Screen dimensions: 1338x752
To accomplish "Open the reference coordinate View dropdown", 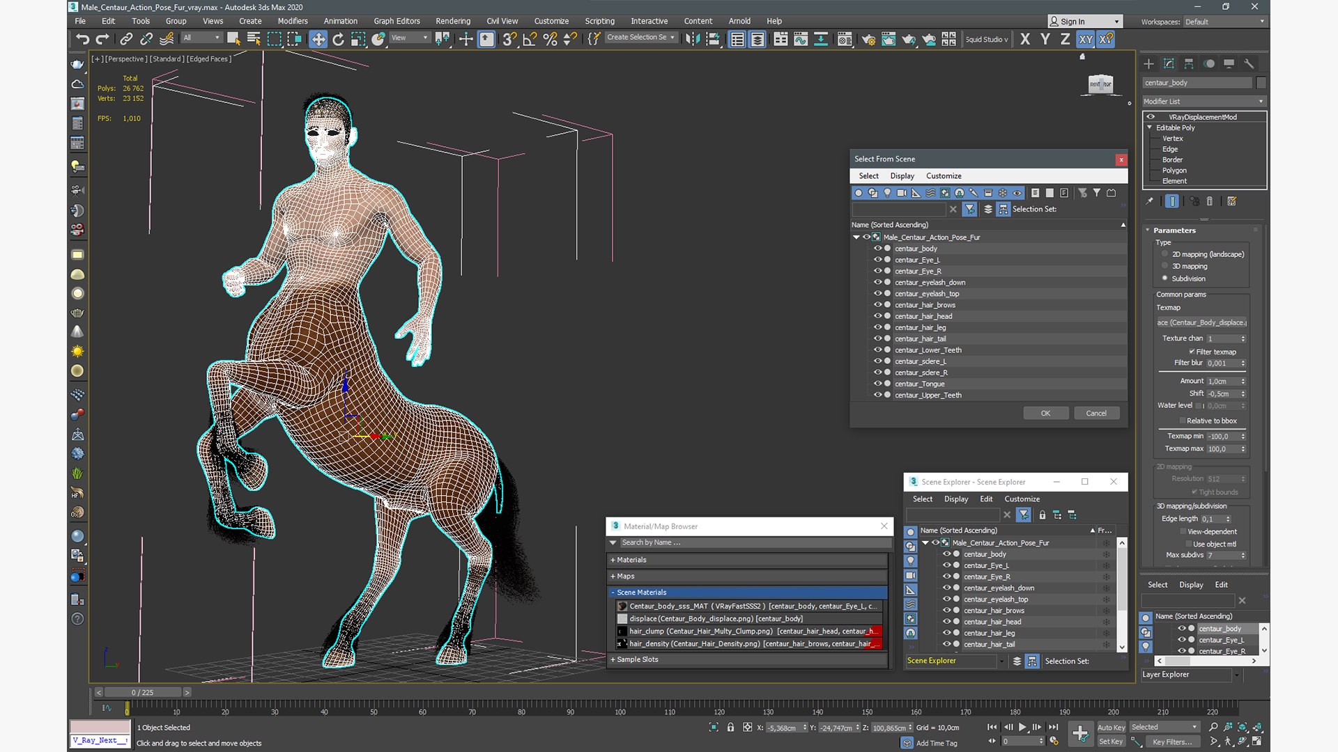I will (409, 38).
